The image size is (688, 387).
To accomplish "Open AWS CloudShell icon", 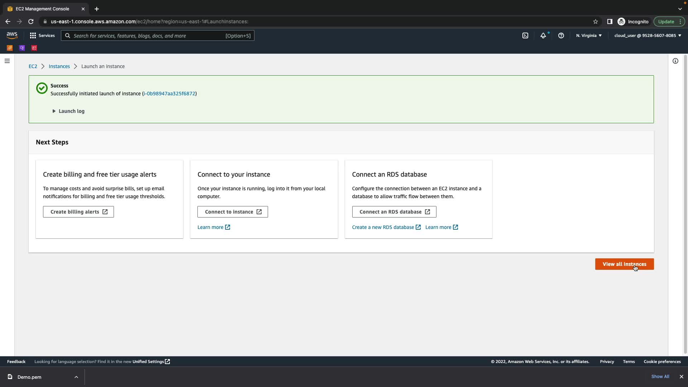I will [525, 35].
